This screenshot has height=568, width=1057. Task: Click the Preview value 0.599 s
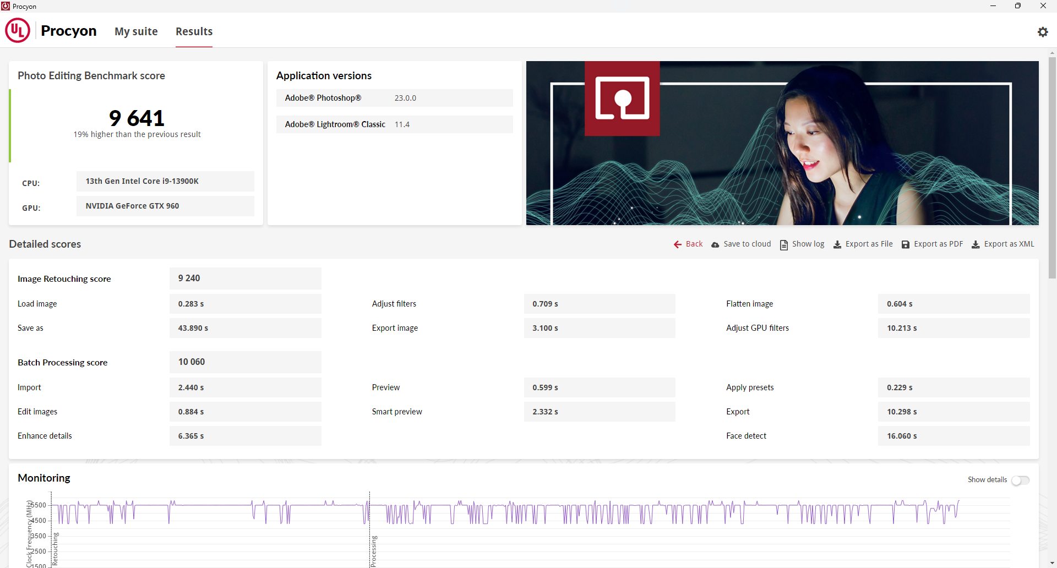[x=600, y=387]
